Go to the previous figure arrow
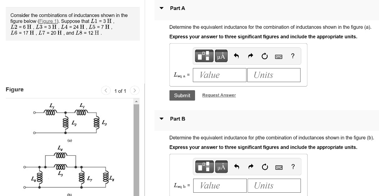 pyautogui.click(x=105, y=91)
